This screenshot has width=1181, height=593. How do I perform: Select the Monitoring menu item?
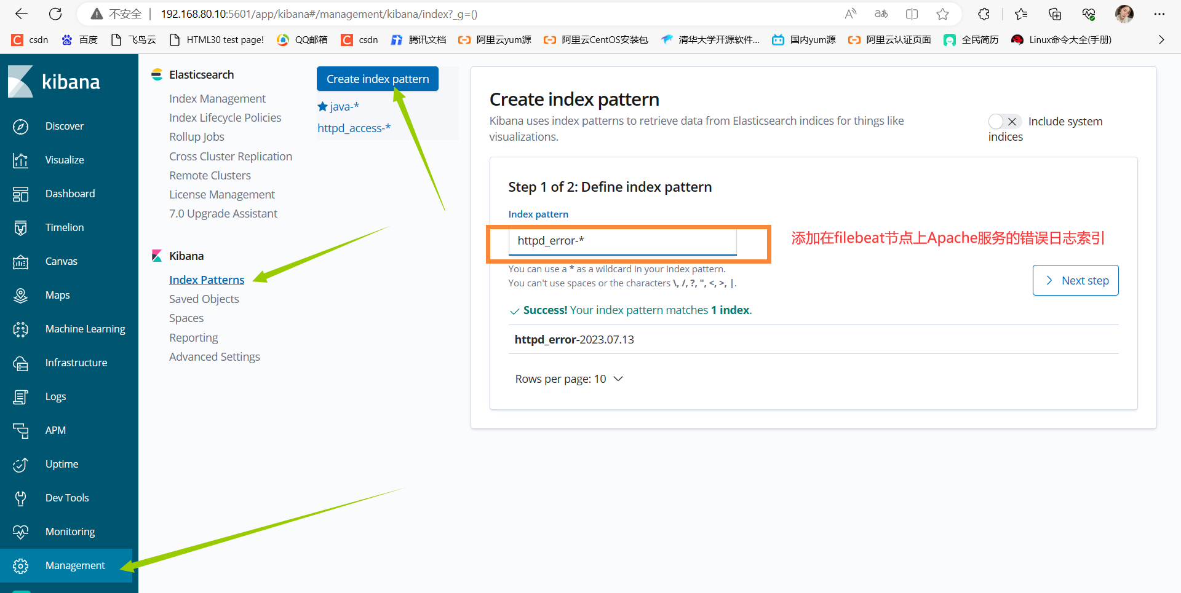coord(70,532)
